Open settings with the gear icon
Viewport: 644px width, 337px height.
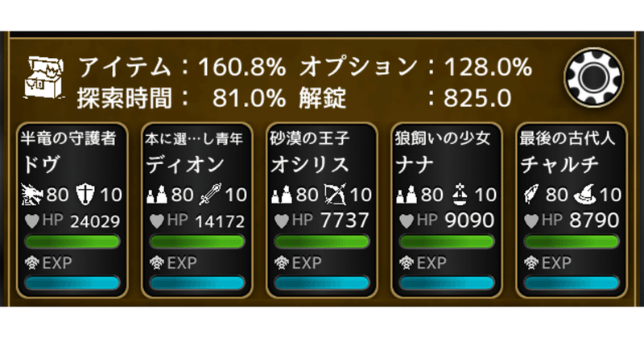coord(595,79)
